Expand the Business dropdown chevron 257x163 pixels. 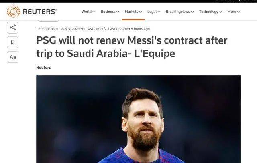tap(118, 12)
